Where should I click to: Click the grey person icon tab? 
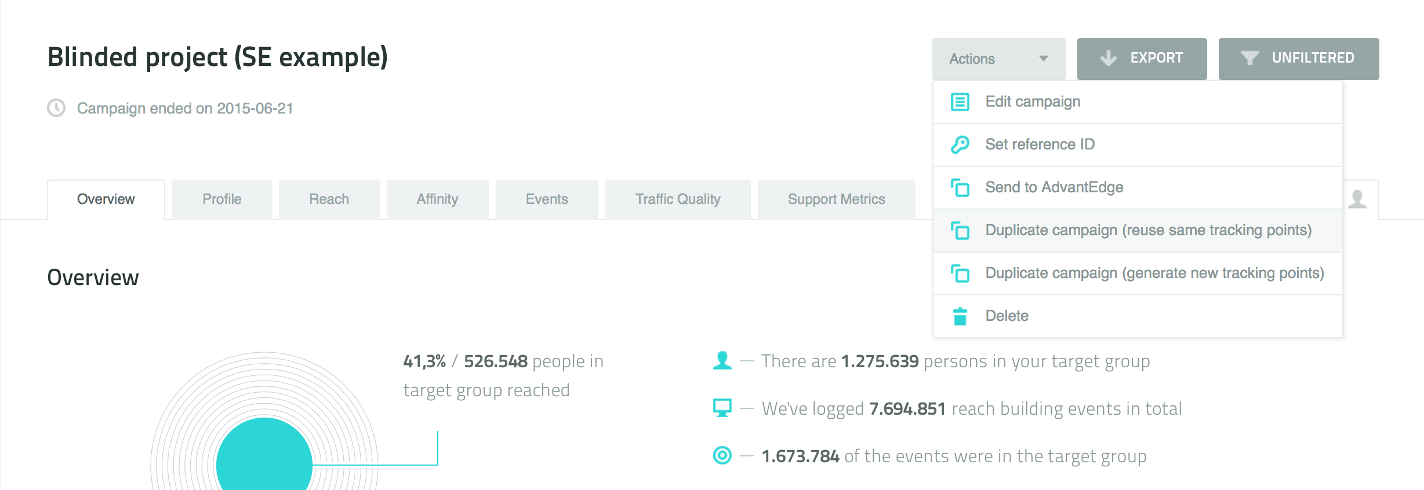(1358, 199)
